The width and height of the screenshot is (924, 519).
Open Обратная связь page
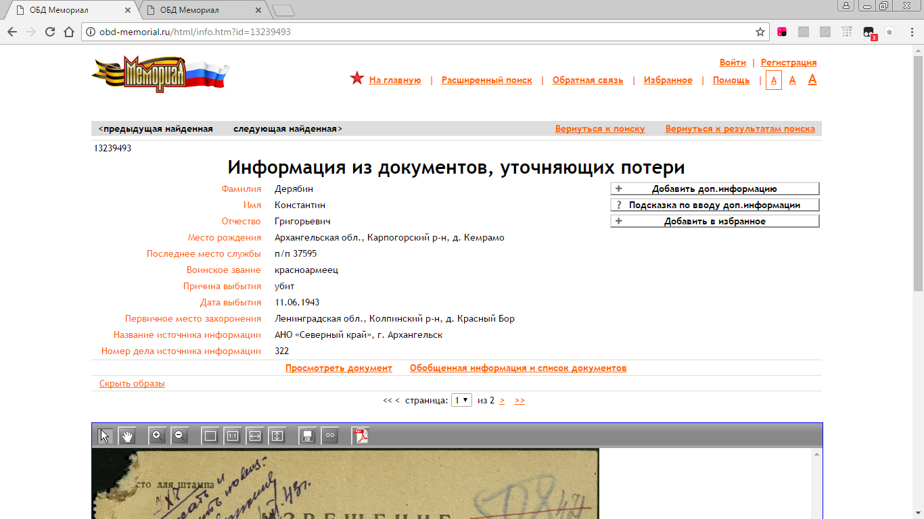[588, 80]
